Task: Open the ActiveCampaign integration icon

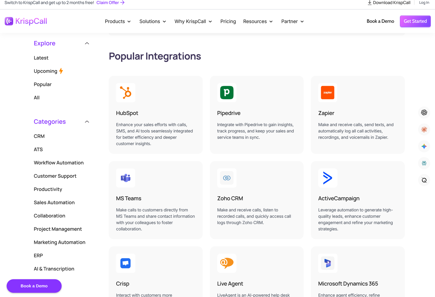Action: pyautogui.click(x=328, y=178)
